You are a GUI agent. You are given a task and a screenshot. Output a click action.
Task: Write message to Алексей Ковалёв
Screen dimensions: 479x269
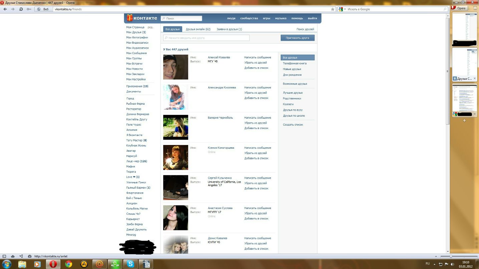pos(258,58)
